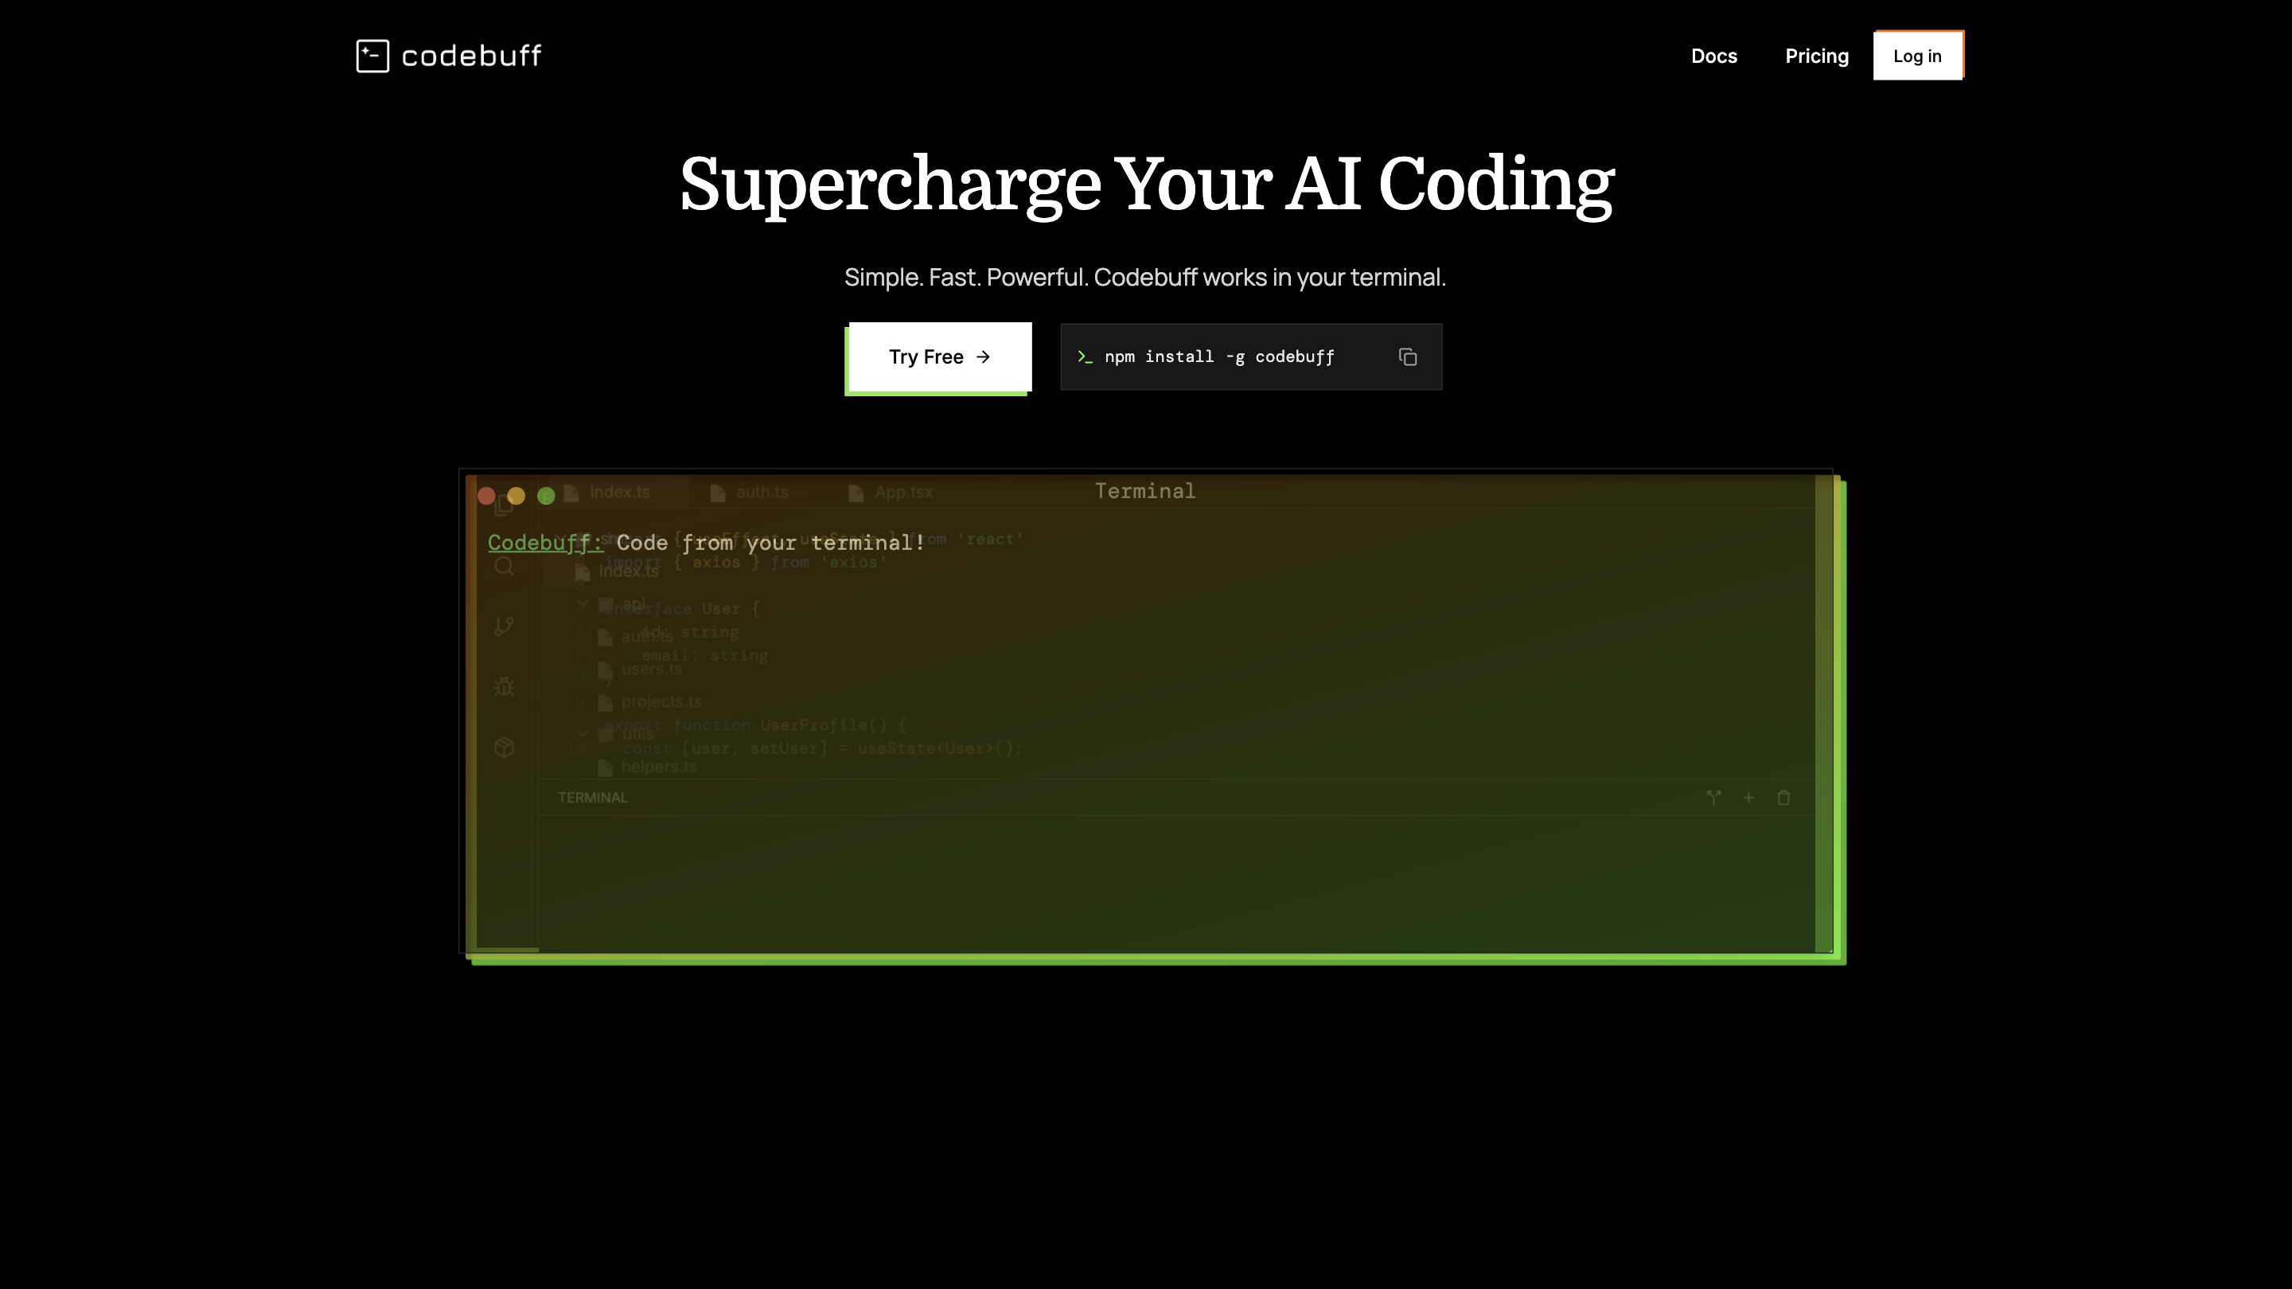Click the codebuff logo icon
Viewport: 2292px width, 1289px height.
[x=372, y=56]
